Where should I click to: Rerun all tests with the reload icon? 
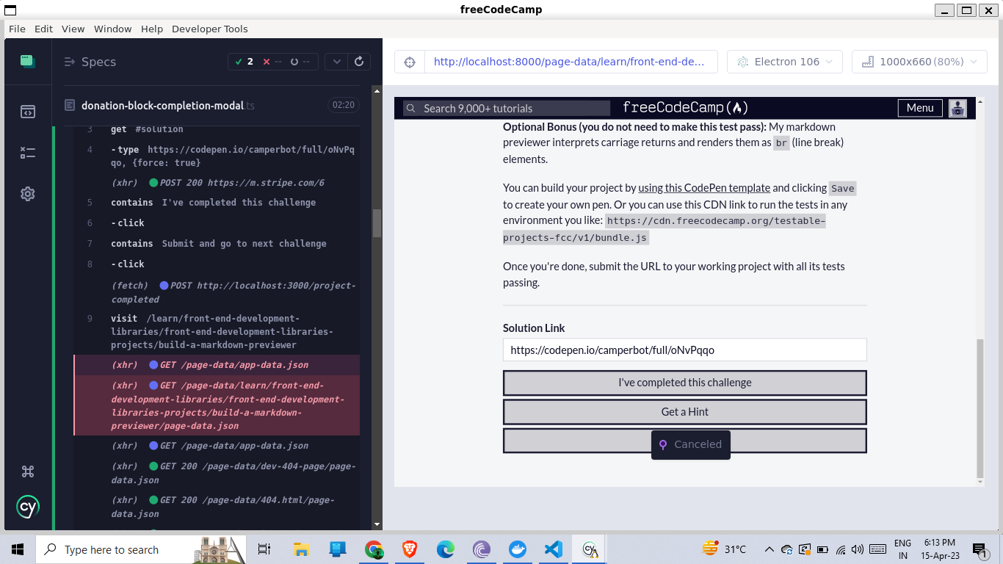(x=359, y=62)
